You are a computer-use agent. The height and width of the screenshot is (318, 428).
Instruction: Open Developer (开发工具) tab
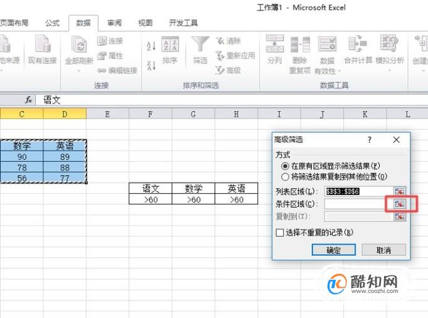(183, 23)
